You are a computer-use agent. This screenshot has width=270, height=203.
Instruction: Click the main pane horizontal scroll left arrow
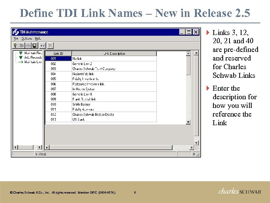47,147
